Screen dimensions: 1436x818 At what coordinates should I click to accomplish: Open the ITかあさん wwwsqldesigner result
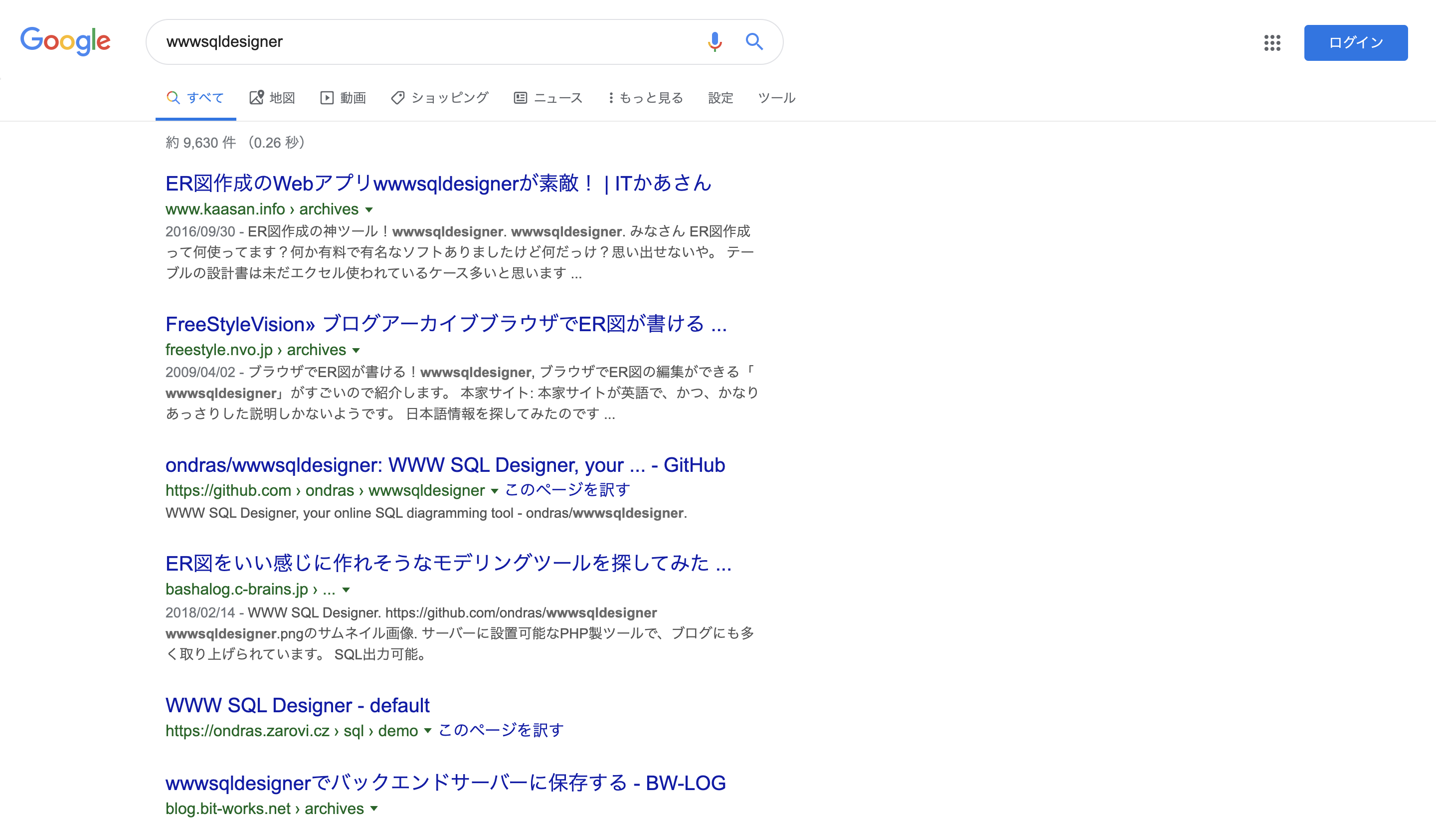(438, 183)
